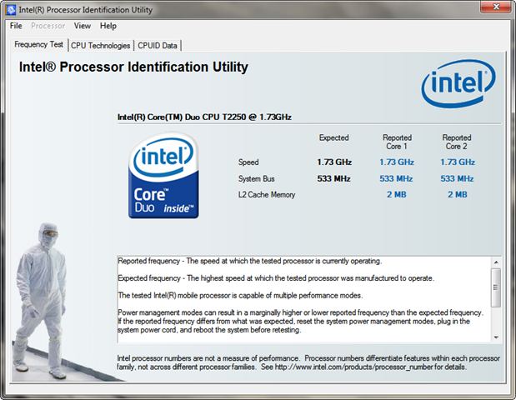Click the cleanroom technician image

tap(39, 301)
